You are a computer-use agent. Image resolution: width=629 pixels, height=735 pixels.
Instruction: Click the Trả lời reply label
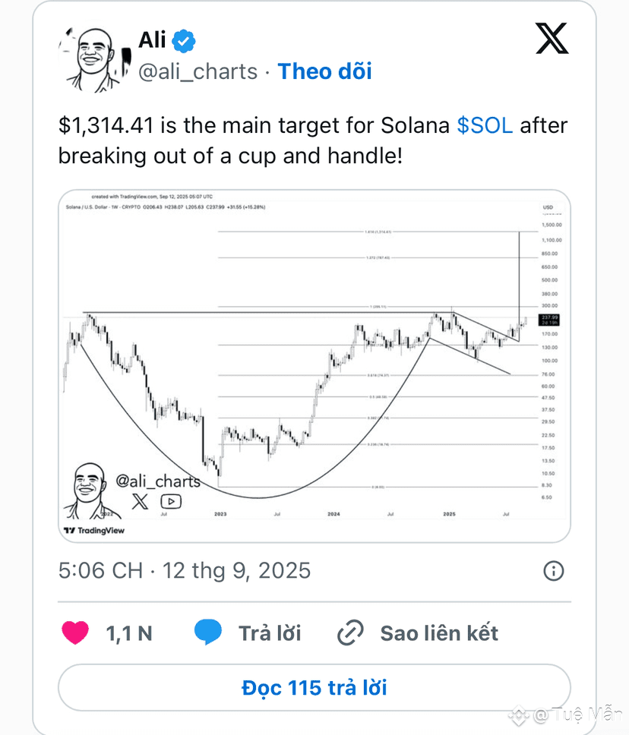[x=270, y=633]
